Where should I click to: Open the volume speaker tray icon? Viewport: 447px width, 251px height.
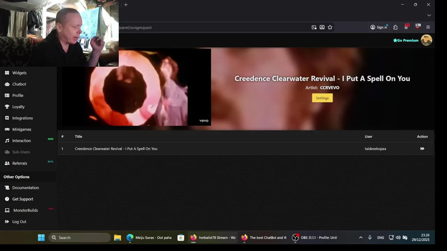click(398, 238)
